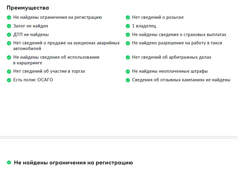This screenshot has width=238, height=179.
Task: Open 'Нет сведений о продаже на аукционах' item
Action: tap(66, 46)
